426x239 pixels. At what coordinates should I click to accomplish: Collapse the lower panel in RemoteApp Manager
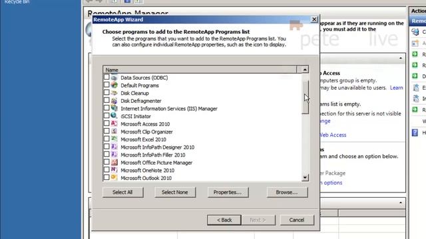pyautogui.click(x=401, y=202)
